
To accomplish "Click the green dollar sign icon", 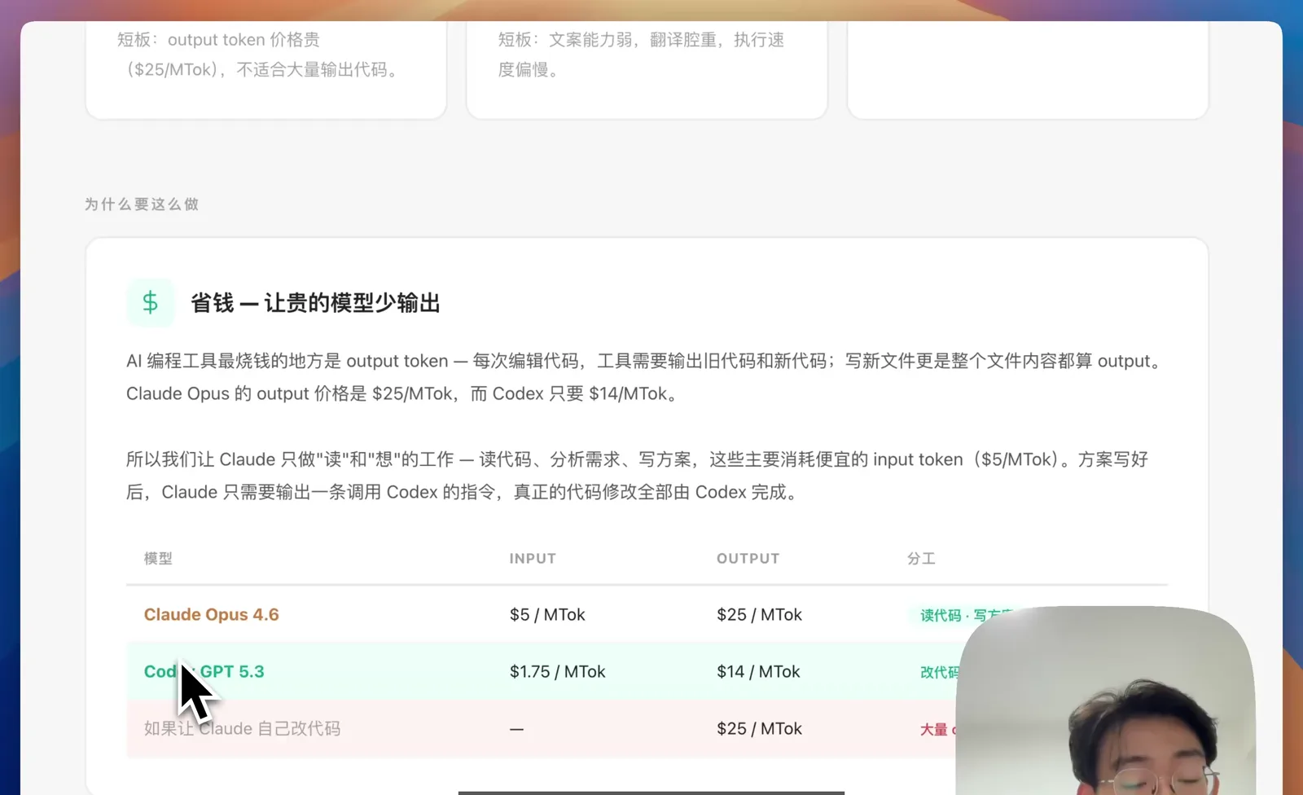I will click(150, 303).
